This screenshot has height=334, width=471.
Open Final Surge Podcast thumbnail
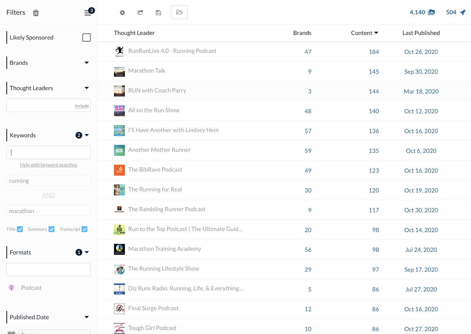(119, 309)
